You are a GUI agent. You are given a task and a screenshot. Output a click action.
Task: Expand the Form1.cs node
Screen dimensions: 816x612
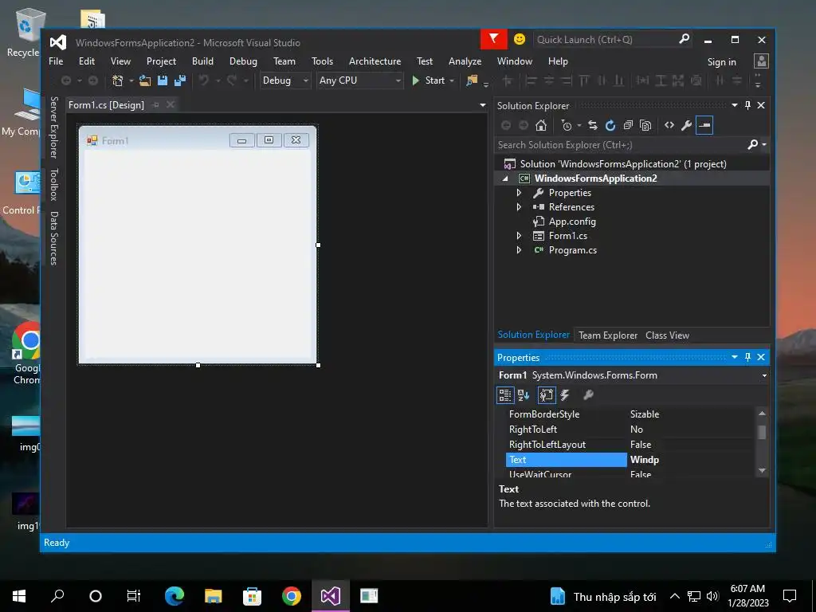click(519, 236)
